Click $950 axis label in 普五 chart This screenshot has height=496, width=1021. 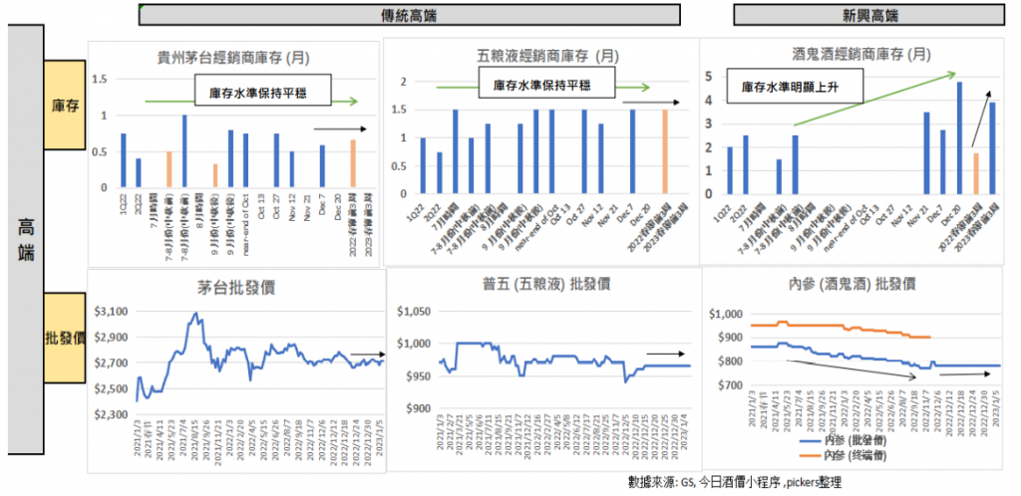point(416,376)
